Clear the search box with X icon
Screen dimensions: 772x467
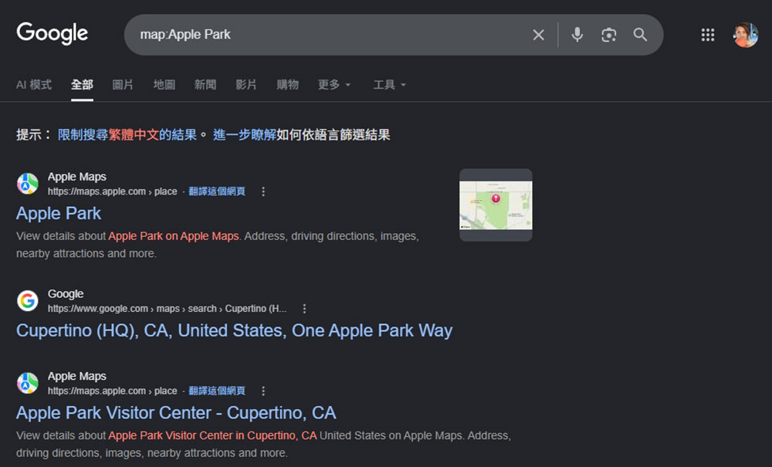[x=539, y=35]
